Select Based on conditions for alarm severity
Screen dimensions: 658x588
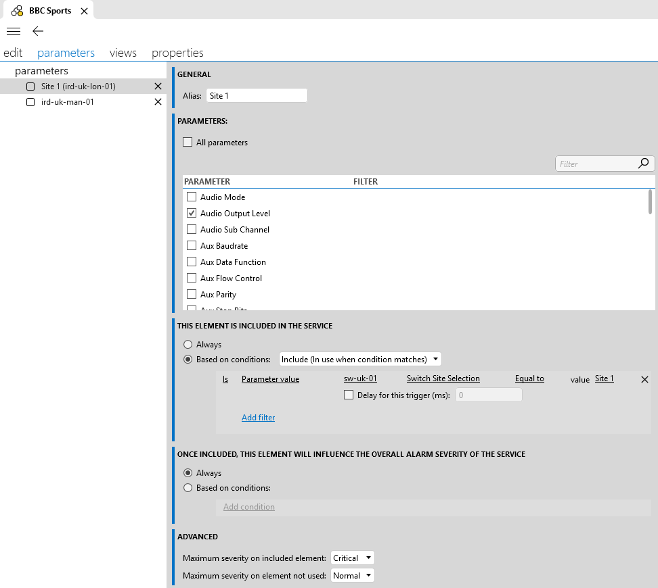coord(188,488)
